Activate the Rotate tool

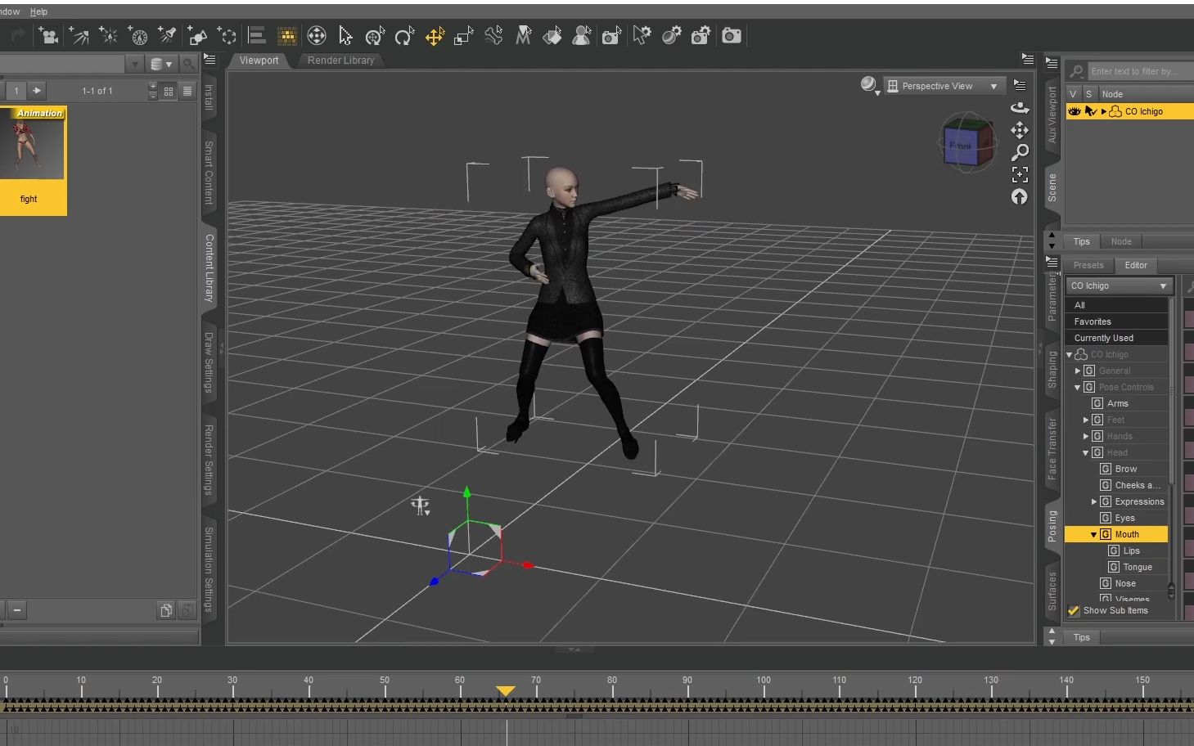click(404, 35)
